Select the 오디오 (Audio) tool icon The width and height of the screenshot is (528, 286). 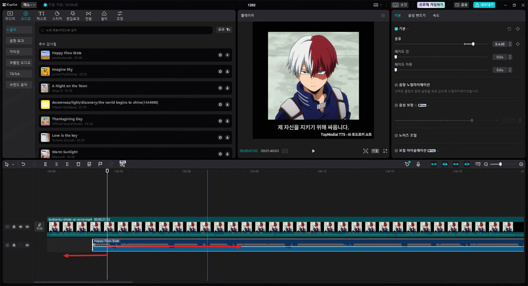pyautogui.click(x=26, y=16)
